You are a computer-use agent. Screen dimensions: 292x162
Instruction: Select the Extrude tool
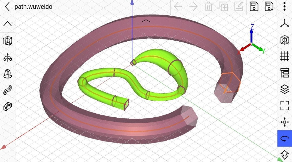(8, 41)
